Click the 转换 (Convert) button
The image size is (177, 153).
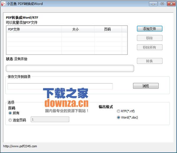(150, 61)
